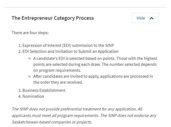Click The Entrepreneur Category Process heading
Screen dimensions: 171x127
pos(53,18)
